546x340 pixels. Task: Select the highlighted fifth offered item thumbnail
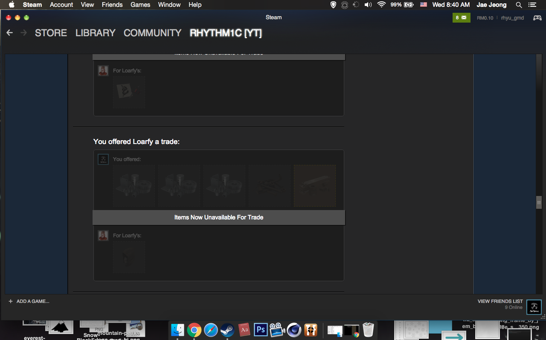click(315, 186)
